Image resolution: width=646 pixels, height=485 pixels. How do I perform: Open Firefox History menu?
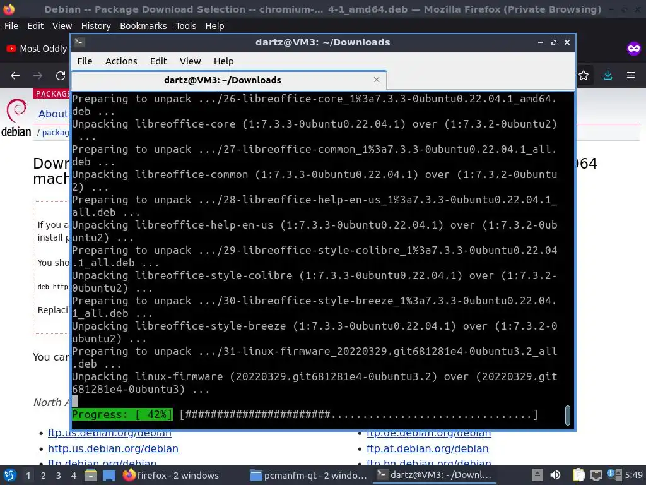click(x=96, y=26)
